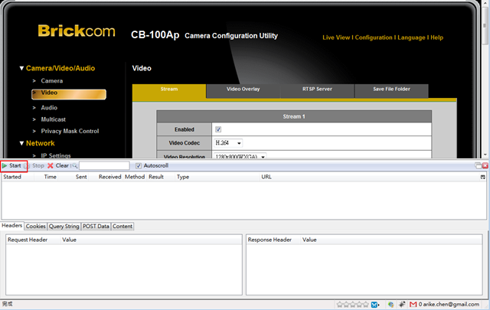Viewport: 490px width, 310px height.
Task: Select the Content tab
Action: pos(122,227)
